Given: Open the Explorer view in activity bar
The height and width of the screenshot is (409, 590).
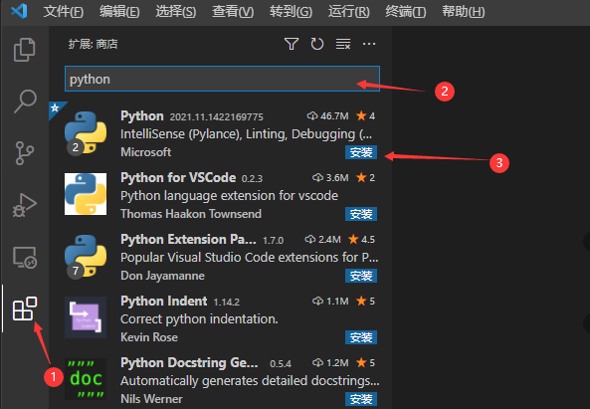Looking at the screenshot, I should tap(25, 50).
